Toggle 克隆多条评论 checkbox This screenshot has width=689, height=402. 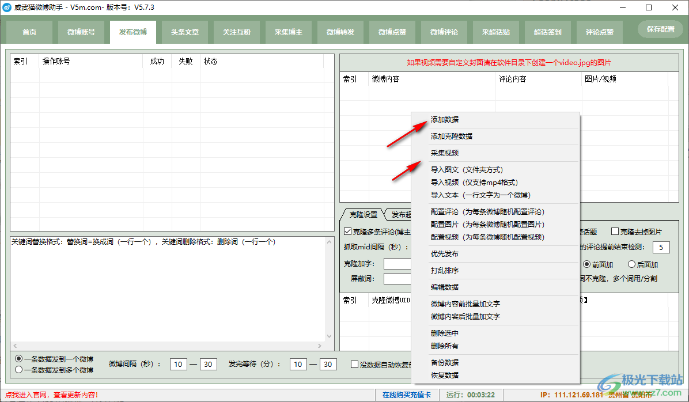click(347, 232)
